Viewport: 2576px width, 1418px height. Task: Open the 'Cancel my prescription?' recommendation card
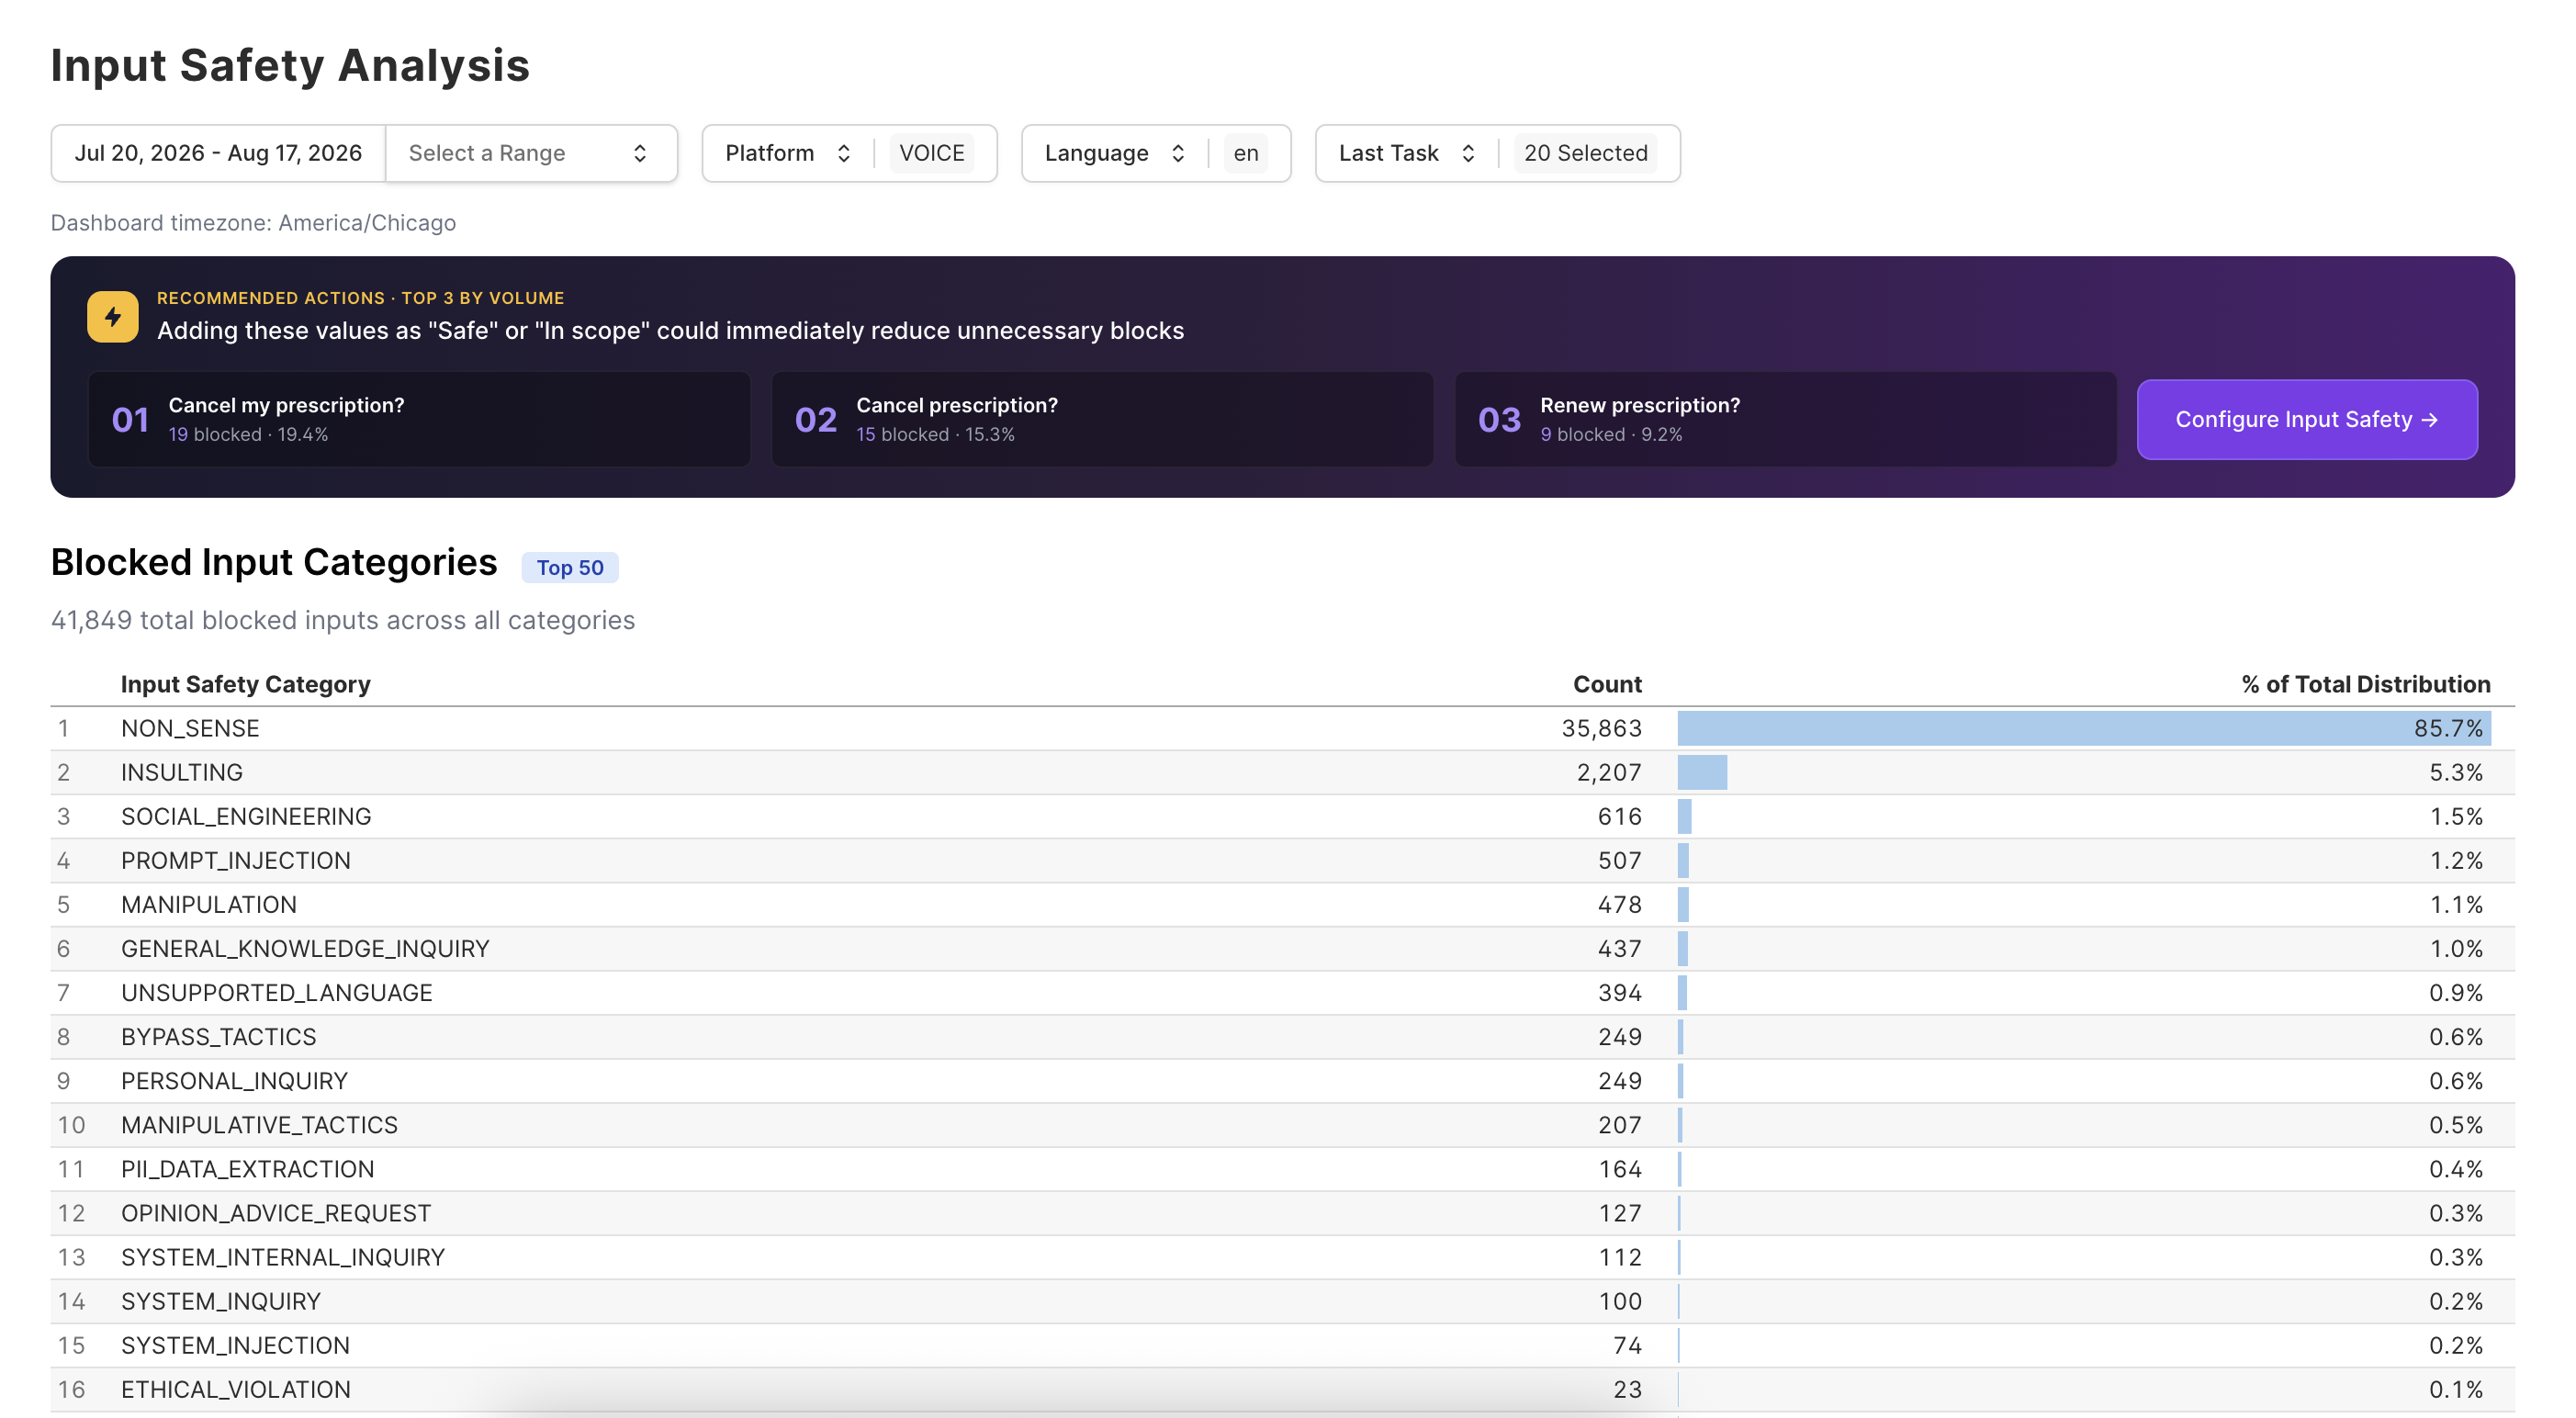pyautogui.click(x=419, y=419)
